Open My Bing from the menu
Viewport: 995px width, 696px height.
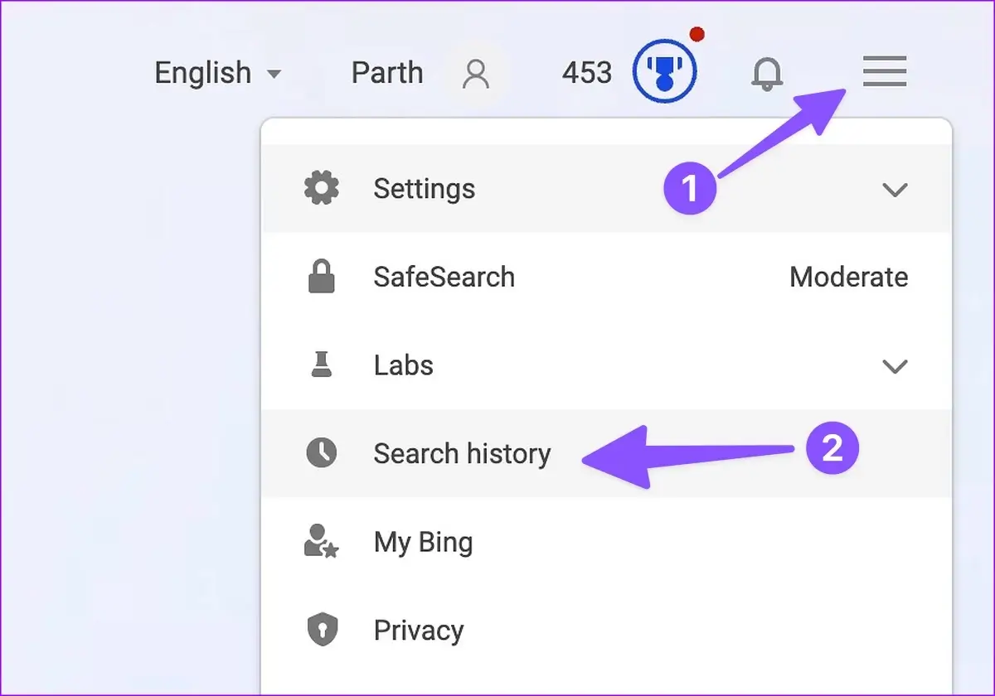tap(607, 542)
